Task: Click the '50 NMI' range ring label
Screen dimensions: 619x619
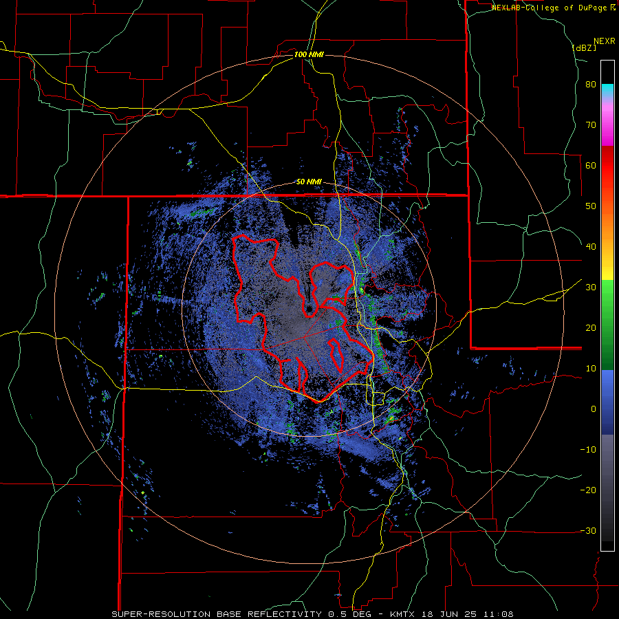Action: click(309, 182)
